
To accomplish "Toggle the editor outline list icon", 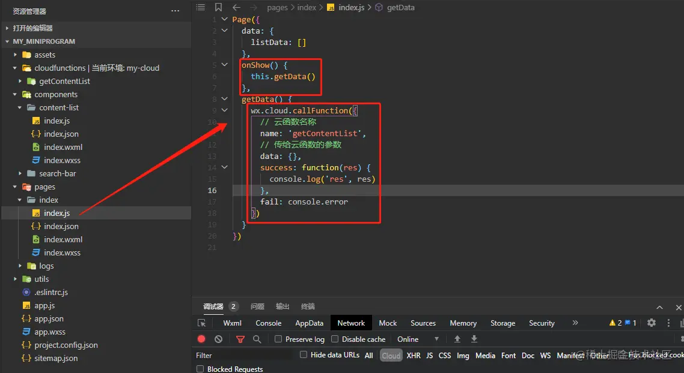I will click(x=200, y=7).
